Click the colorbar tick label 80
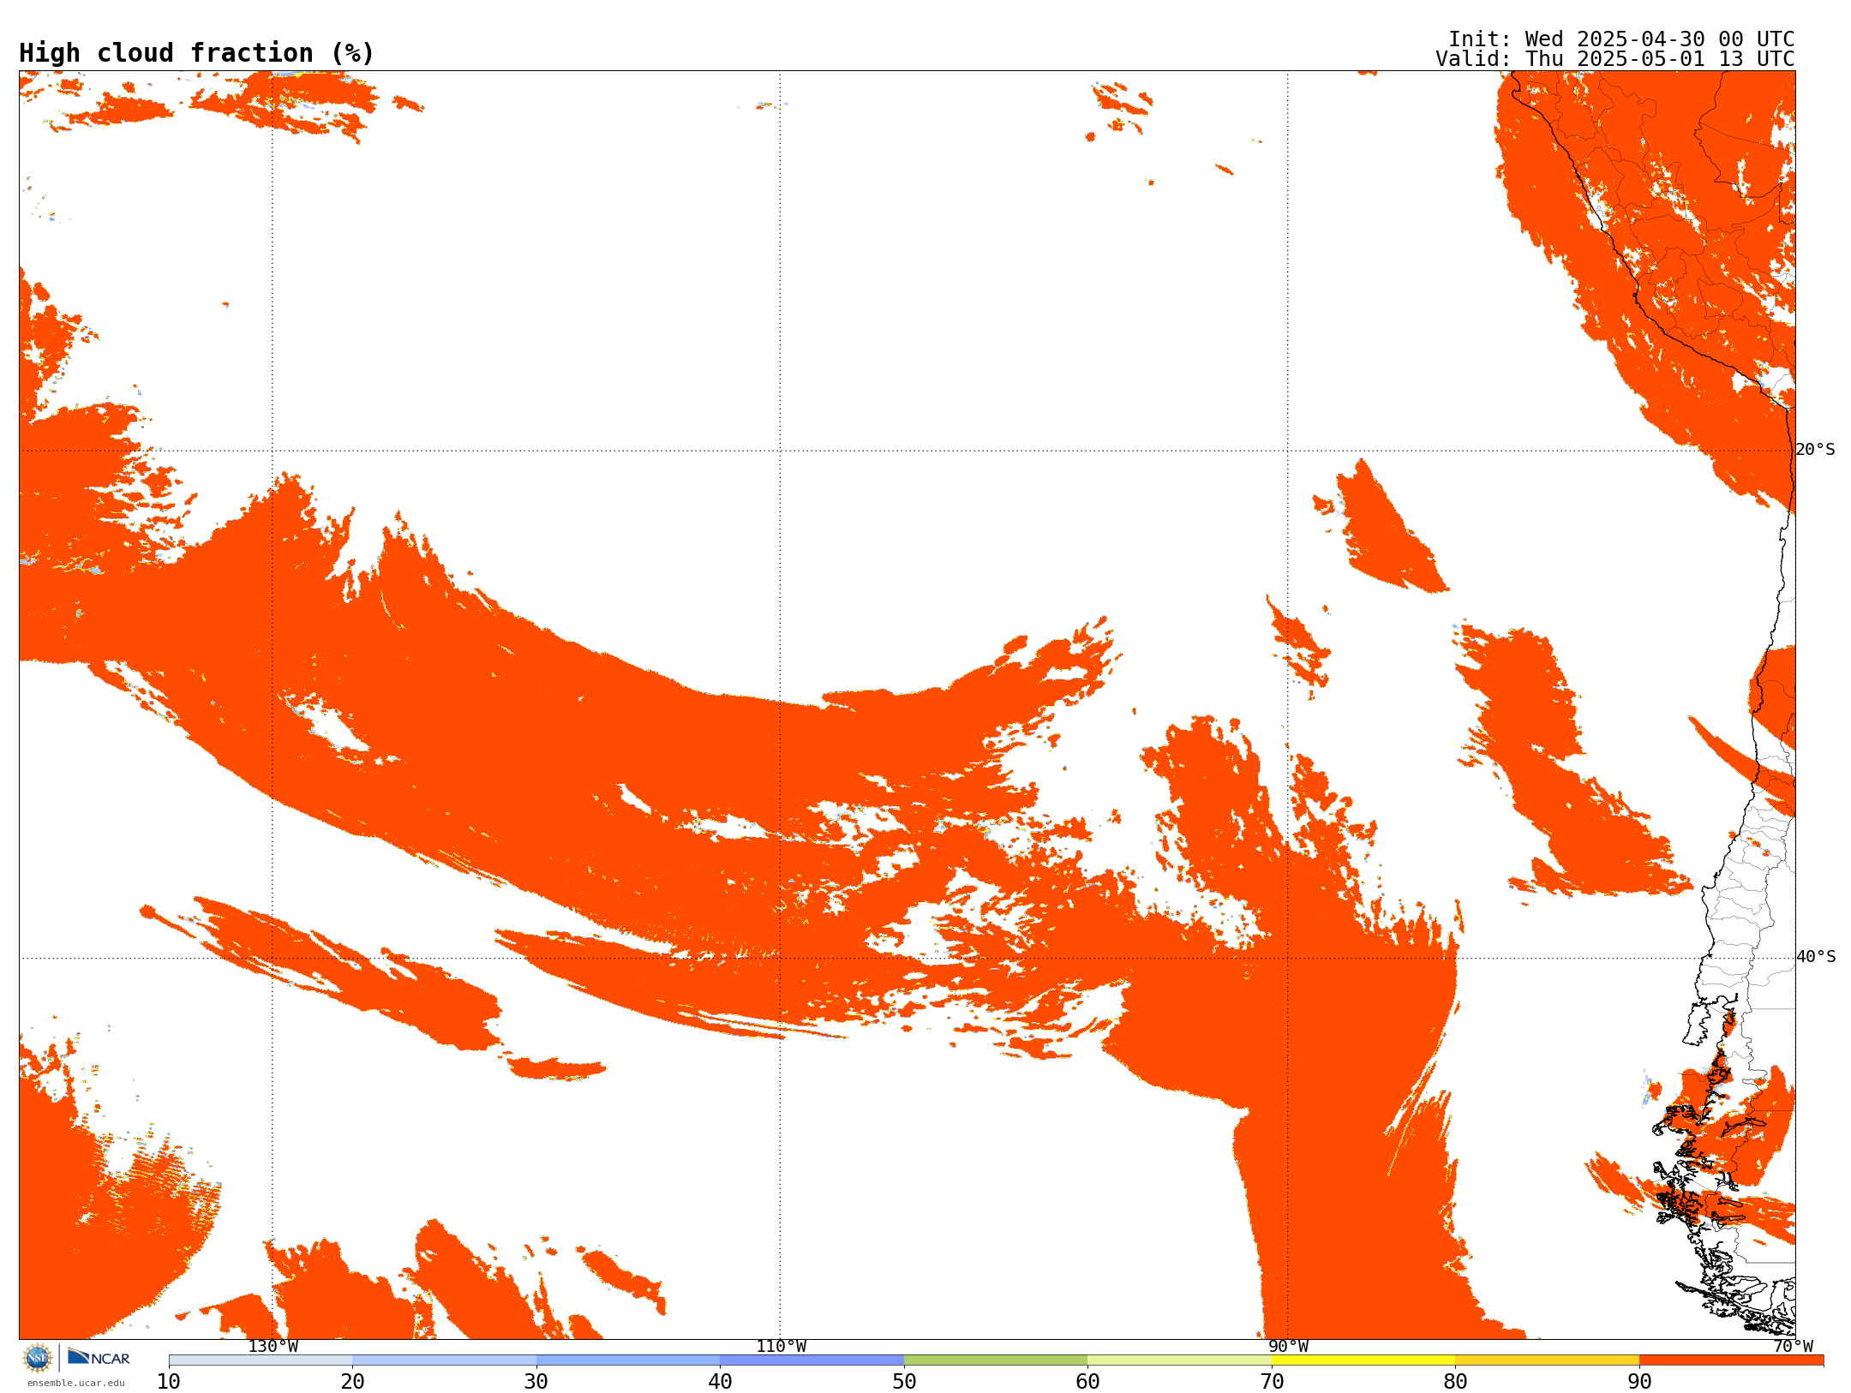The width and height of the screenshot is (1851, 1393). click(x=1455, y=1381)
